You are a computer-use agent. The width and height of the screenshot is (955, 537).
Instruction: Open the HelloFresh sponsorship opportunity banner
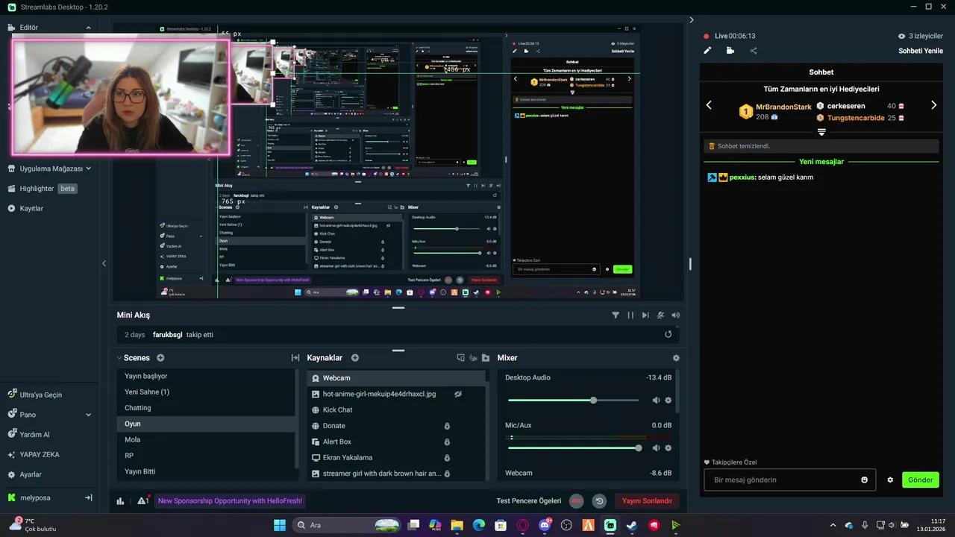(x=230, y=501)
